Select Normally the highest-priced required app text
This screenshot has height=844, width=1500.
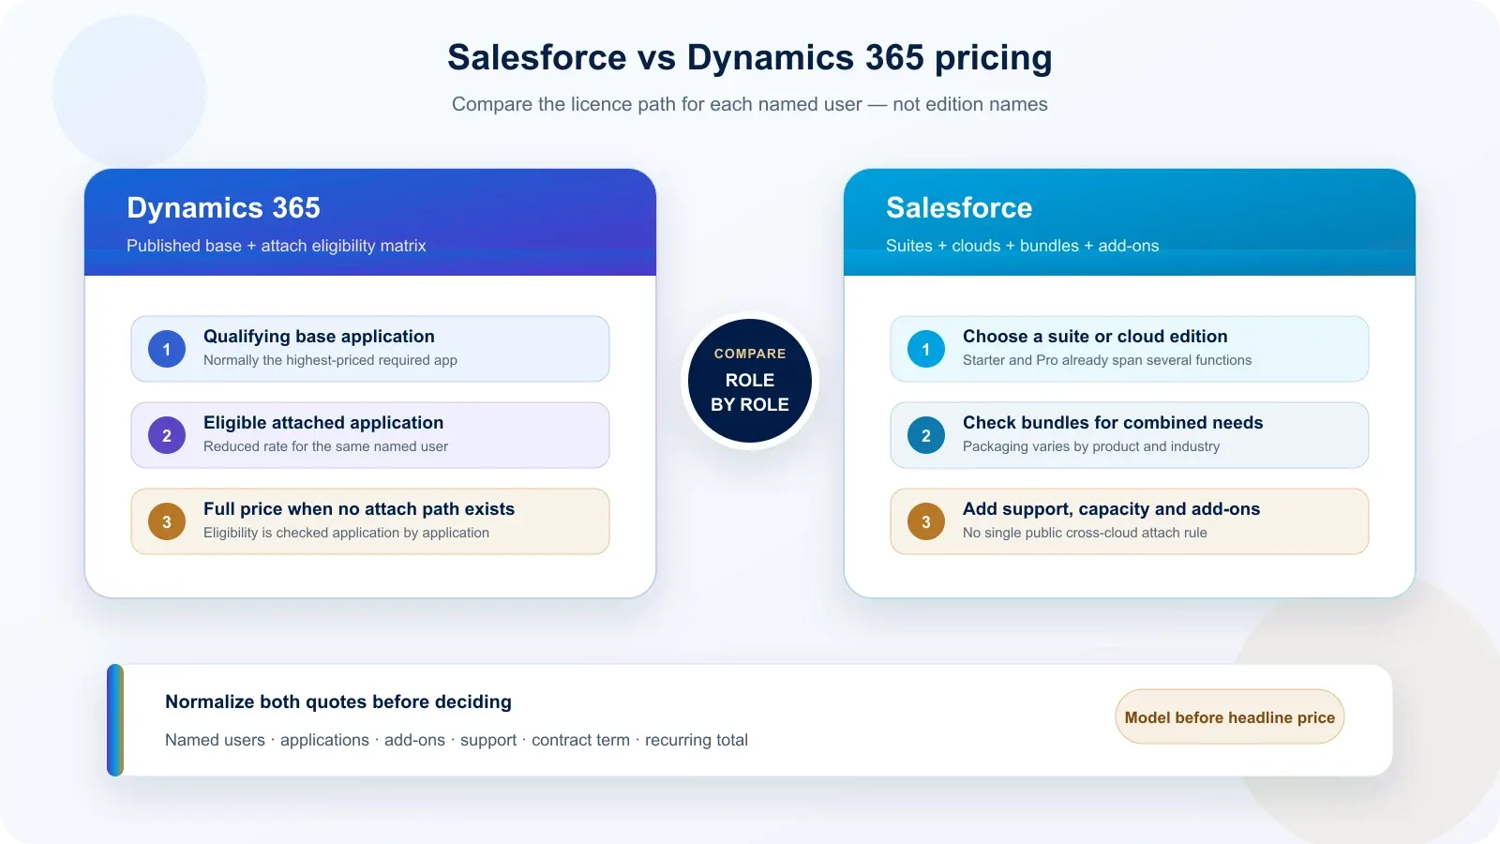(330, 360)
